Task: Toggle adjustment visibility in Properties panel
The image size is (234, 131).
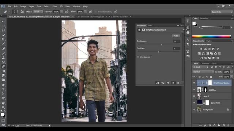Action: 173,83
